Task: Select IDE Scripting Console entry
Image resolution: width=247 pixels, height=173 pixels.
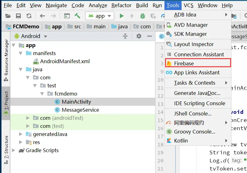Action: pyautogui.click(x=198, y=103)
